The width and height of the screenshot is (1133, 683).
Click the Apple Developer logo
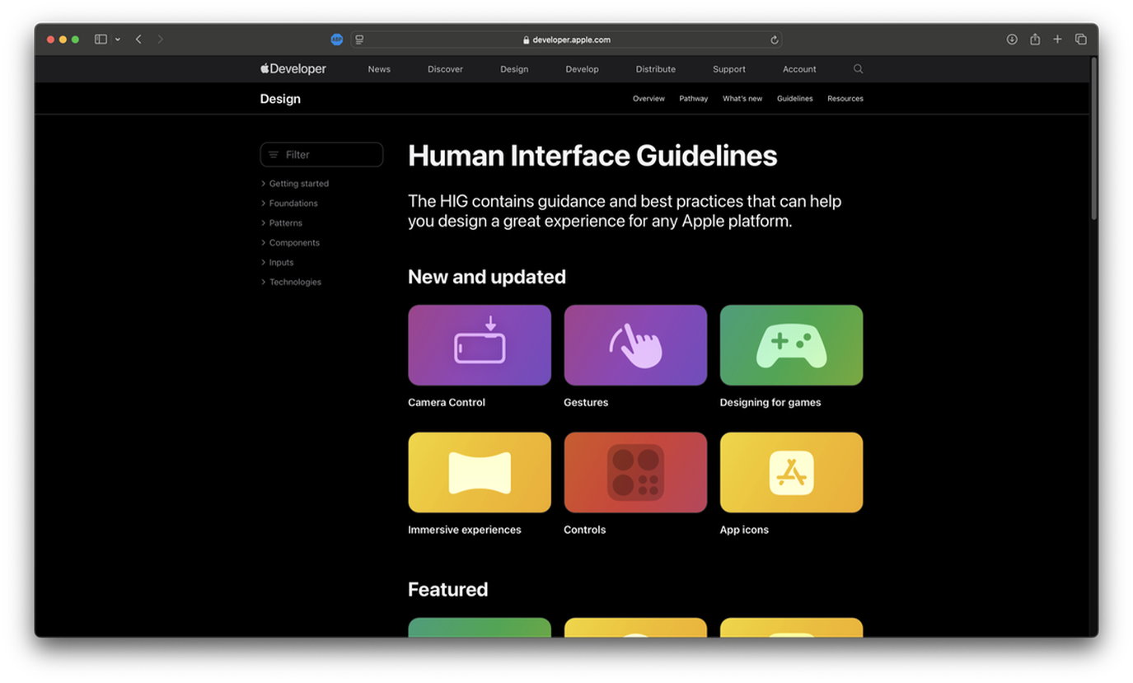(x=293, y=69)
